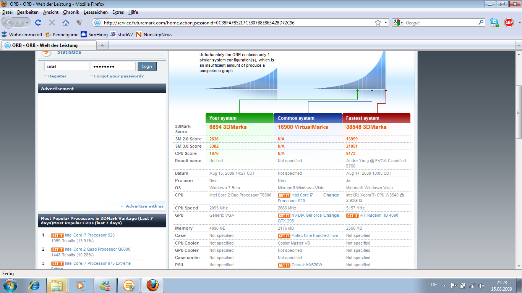Click GET IT badge next to Core i7 975 Extreme
This screenshot has width=522, height=293.
point(58,264)
